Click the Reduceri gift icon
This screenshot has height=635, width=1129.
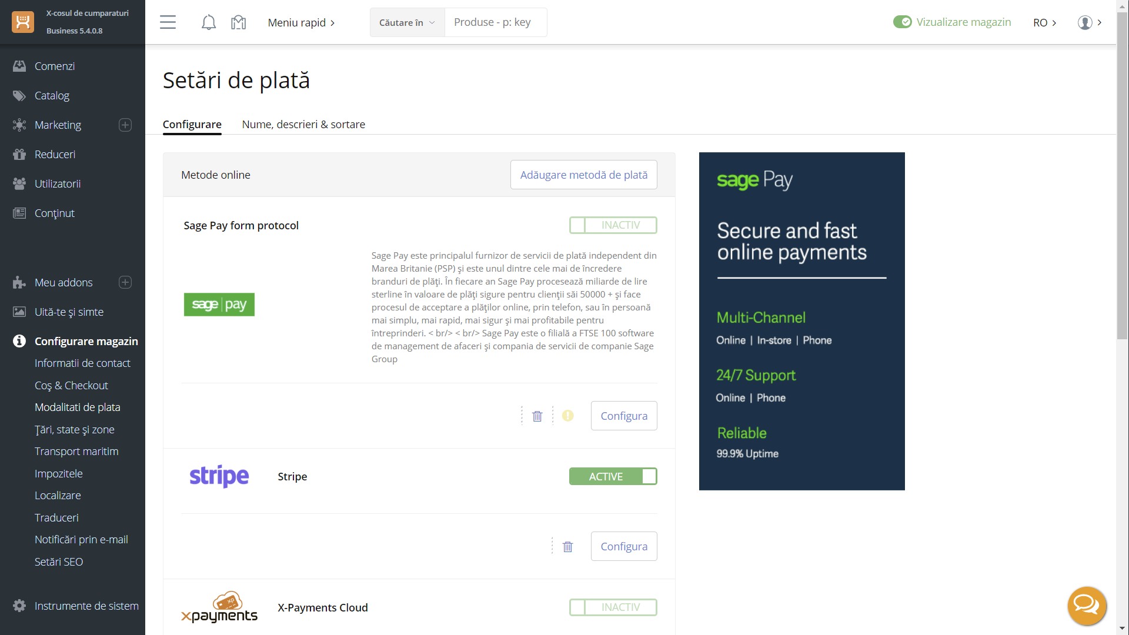[x=19, y=154]
